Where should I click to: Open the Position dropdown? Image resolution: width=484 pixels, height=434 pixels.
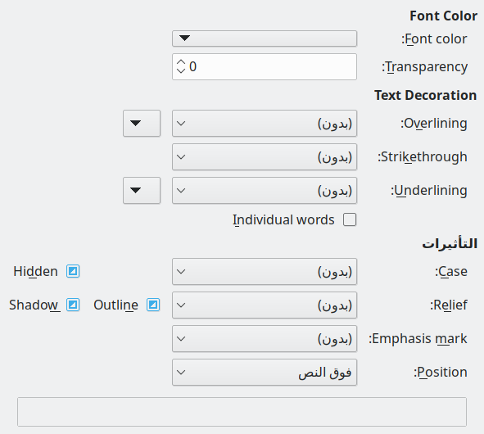(265, 373)
